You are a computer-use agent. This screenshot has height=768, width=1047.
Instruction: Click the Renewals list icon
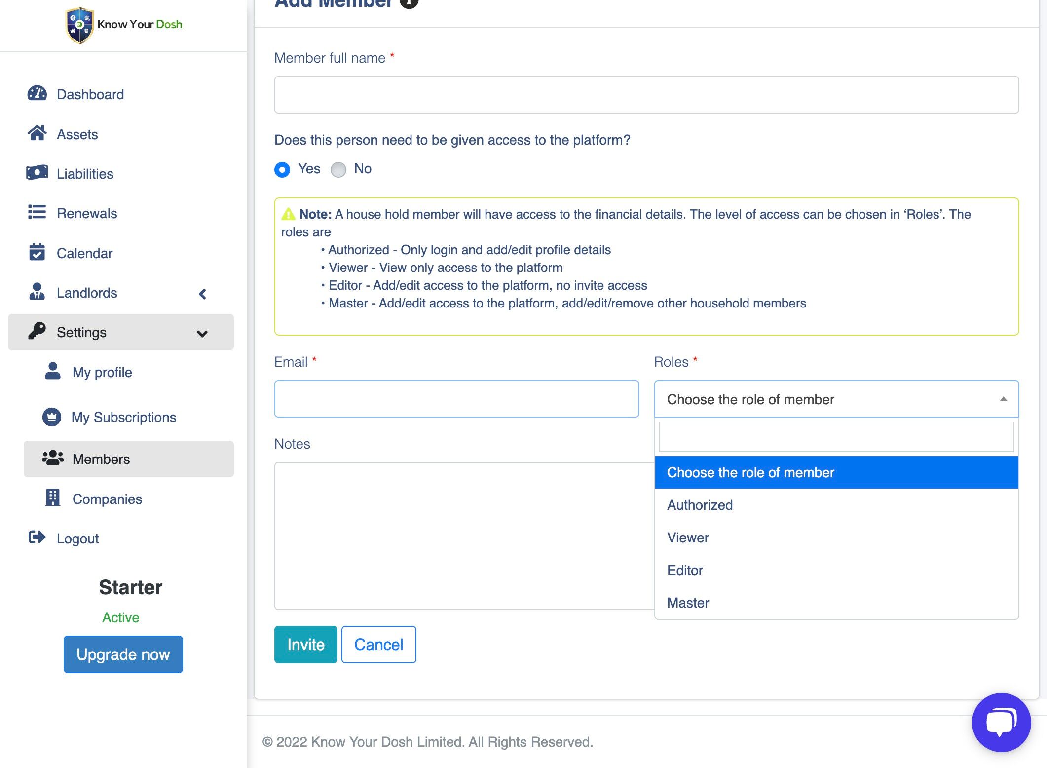tap(37, 213)
